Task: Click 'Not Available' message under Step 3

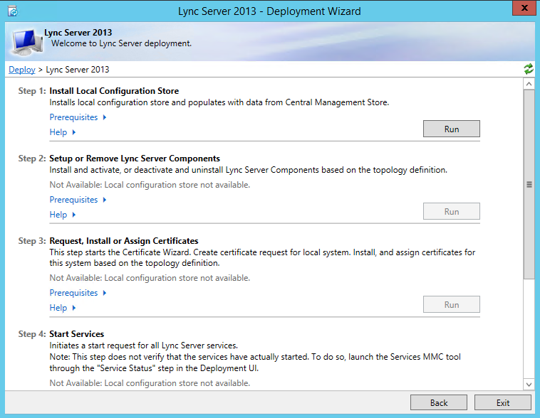Action: pyautogui.click(x=150, y=278)
